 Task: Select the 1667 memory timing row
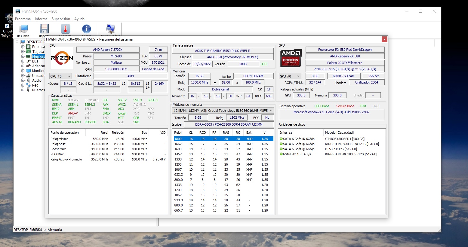coord(223,144)
